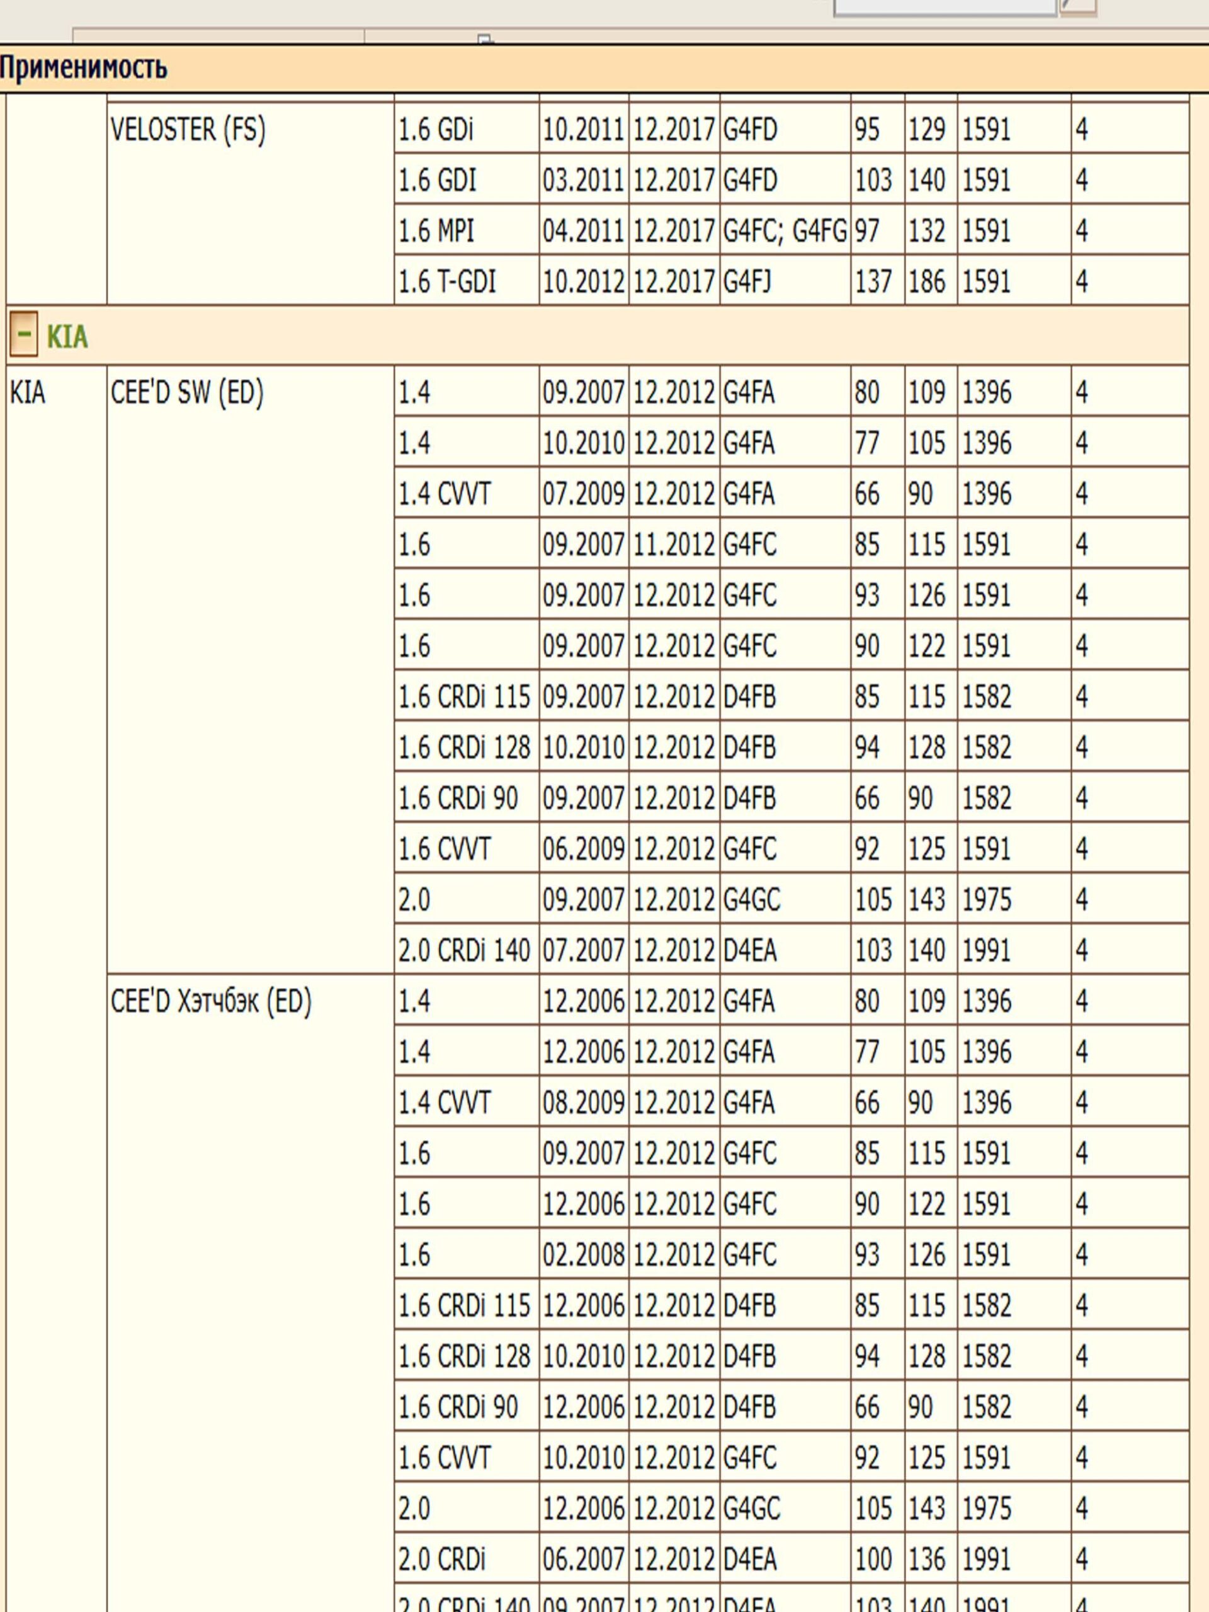Image resolution: width=1209 pixels, height=1612 pixels.
Task: Click the small icon on the tab strip
Action: [485, 38]
